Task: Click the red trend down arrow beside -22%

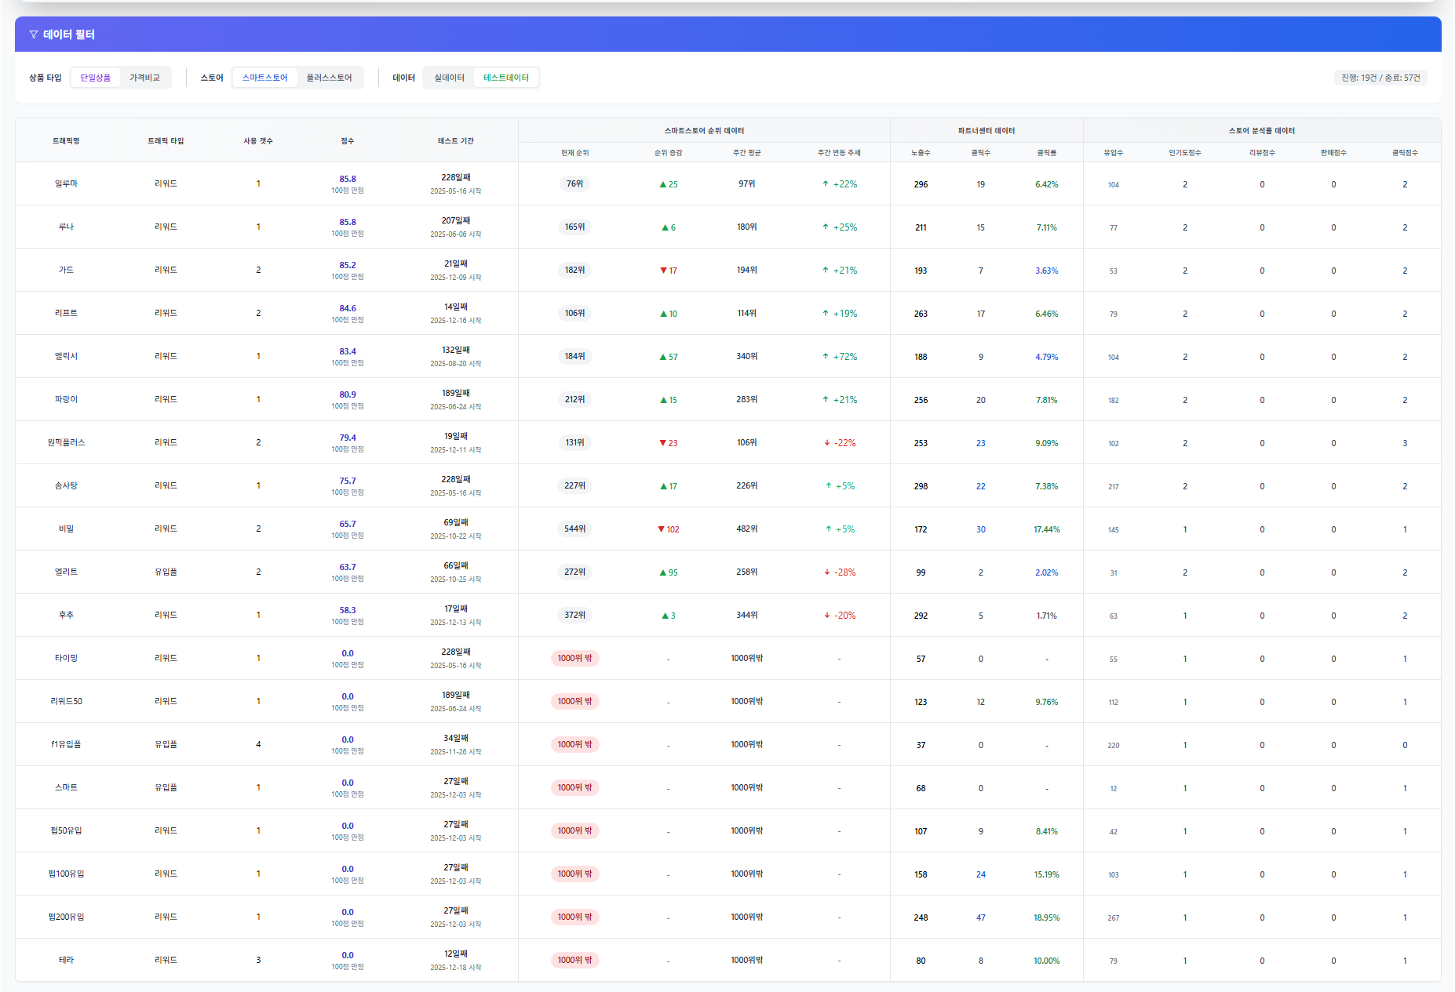Action: coord(827,443)
